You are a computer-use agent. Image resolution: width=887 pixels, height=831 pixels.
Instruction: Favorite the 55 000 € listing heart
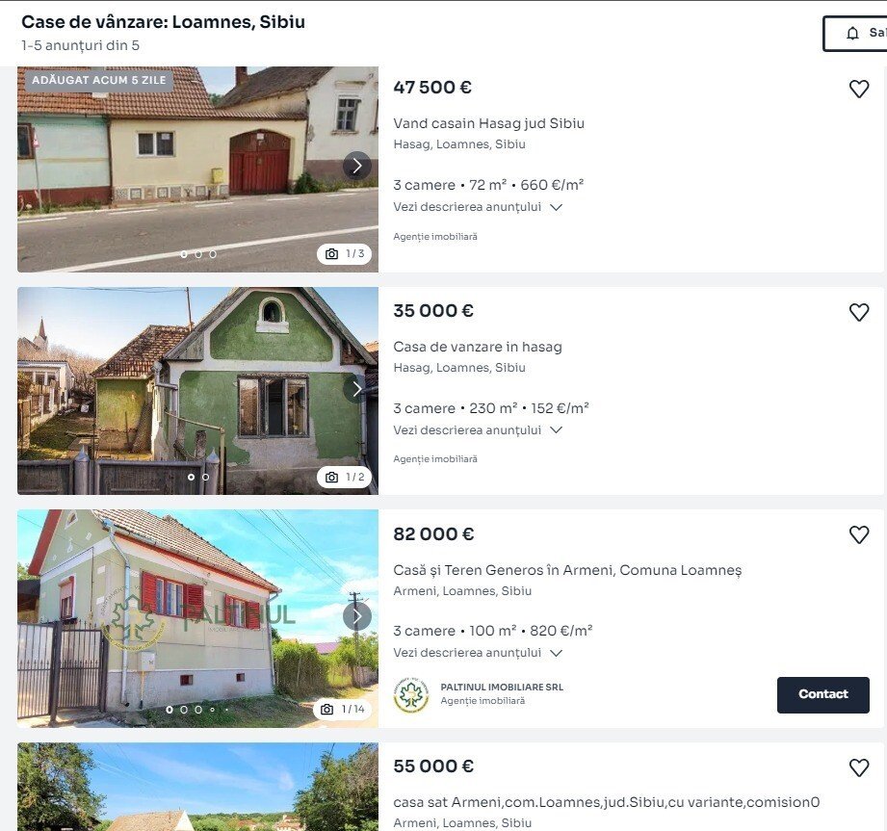tap(859, 767)
